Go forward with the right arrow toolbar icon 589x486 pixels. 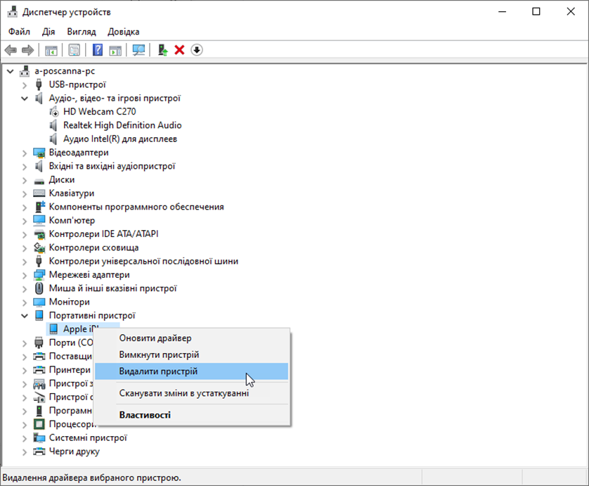pyautogui.click(x=28, y=50)
